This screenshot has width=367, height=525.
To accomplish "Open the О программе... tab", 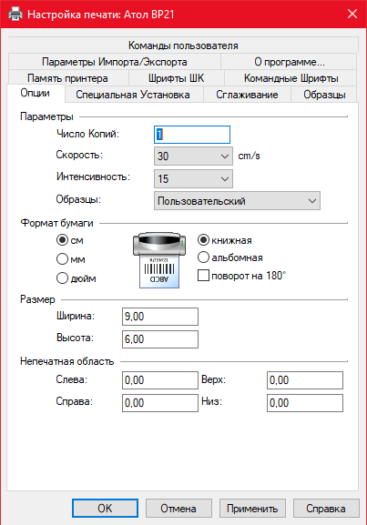I will pos(289,62).
